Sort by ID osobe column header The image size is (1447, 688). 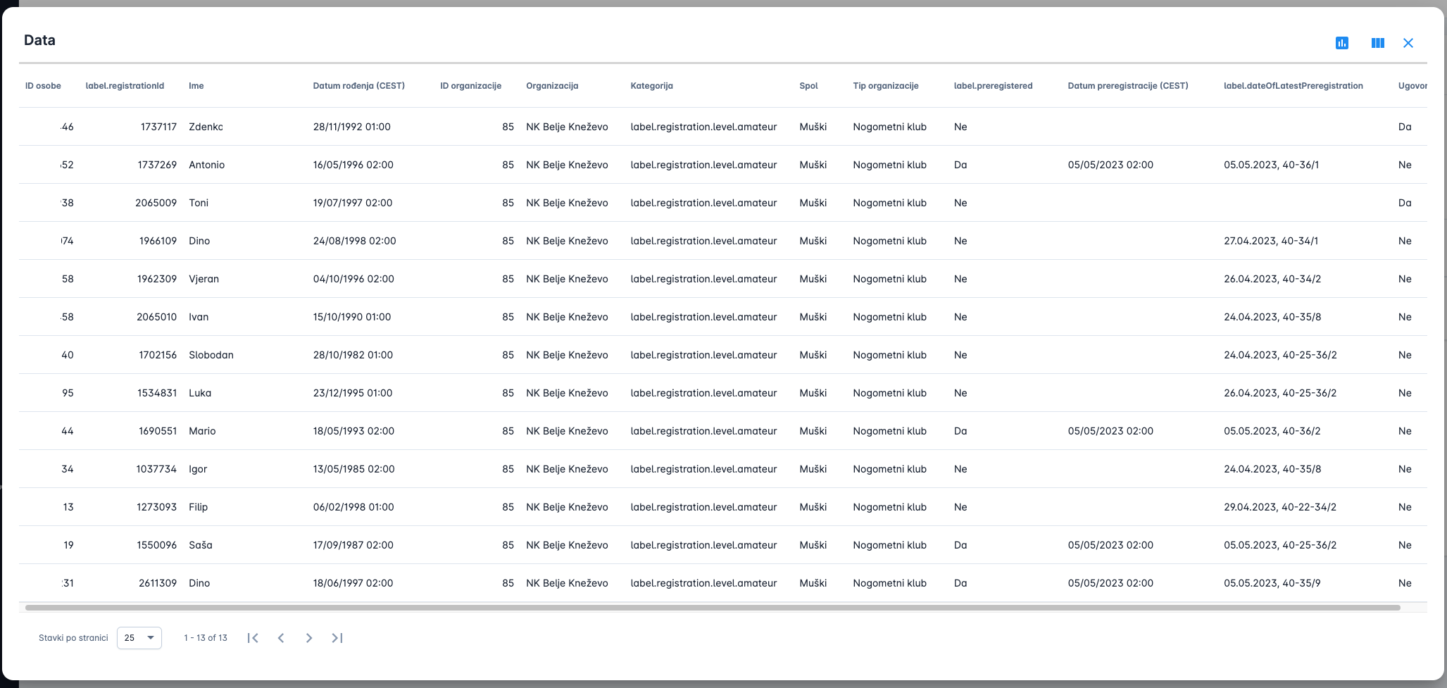43,86
